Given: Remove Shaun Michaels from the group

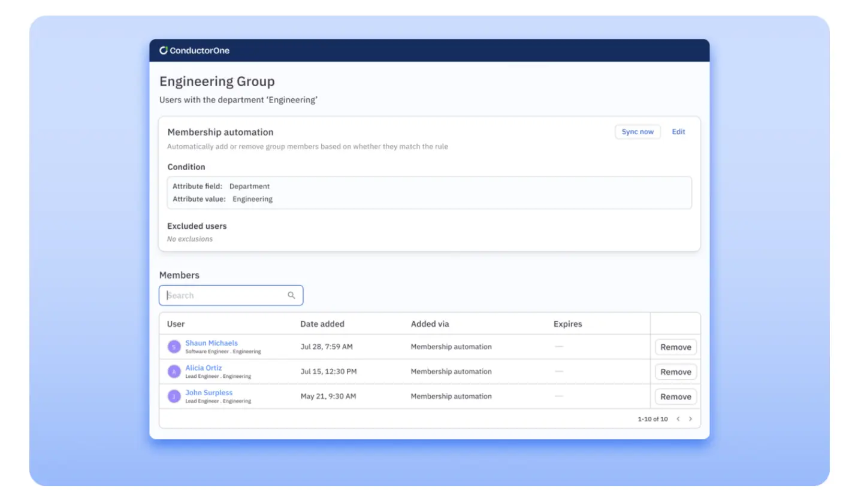Looking at the screenshot, I should click(675, 347).
